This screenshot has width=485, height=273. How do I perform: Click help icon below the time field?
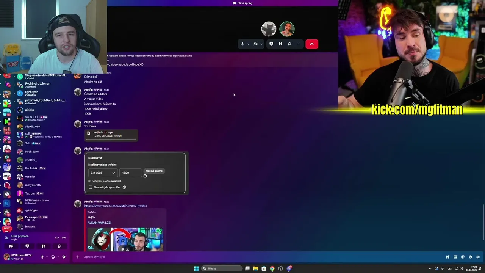(x=145, y=176)
